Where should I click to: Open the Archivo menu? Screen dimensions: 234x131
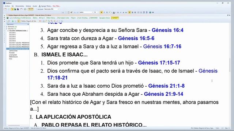(x=7, y=6)
